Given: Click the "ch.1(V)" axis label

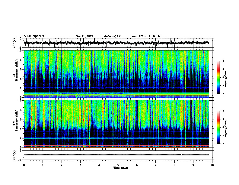Looking at the screenshot, I should (x=14, y=43).
